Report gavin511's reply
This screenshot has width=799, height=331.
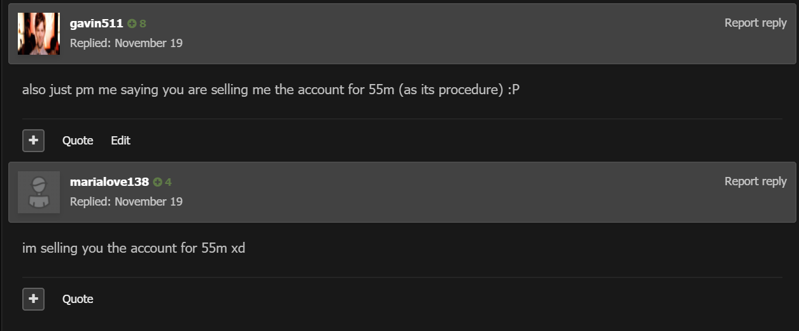(x=755, y=23)
